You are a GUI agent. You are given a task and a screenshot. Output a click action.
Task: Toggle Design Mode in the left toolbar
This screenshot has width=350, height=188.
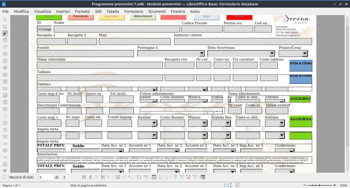coord(5,26)
